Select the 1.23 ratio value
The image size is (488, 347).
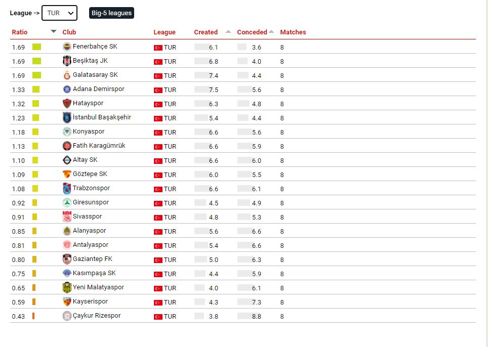click(18, 118)
